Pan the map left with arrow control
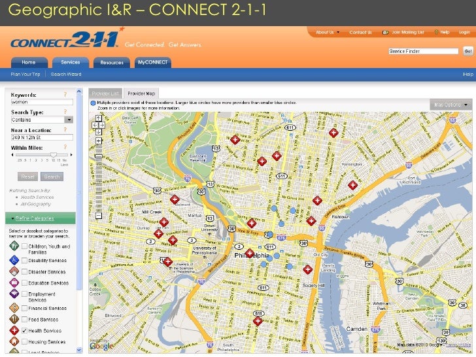The height and width of the screenshot is (357, 476). [x=95, y=125]
